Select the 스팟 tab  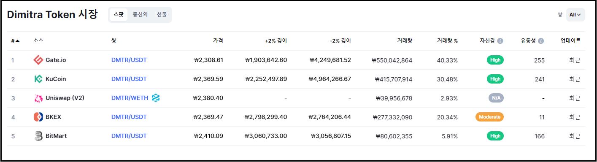coord(119,15)
